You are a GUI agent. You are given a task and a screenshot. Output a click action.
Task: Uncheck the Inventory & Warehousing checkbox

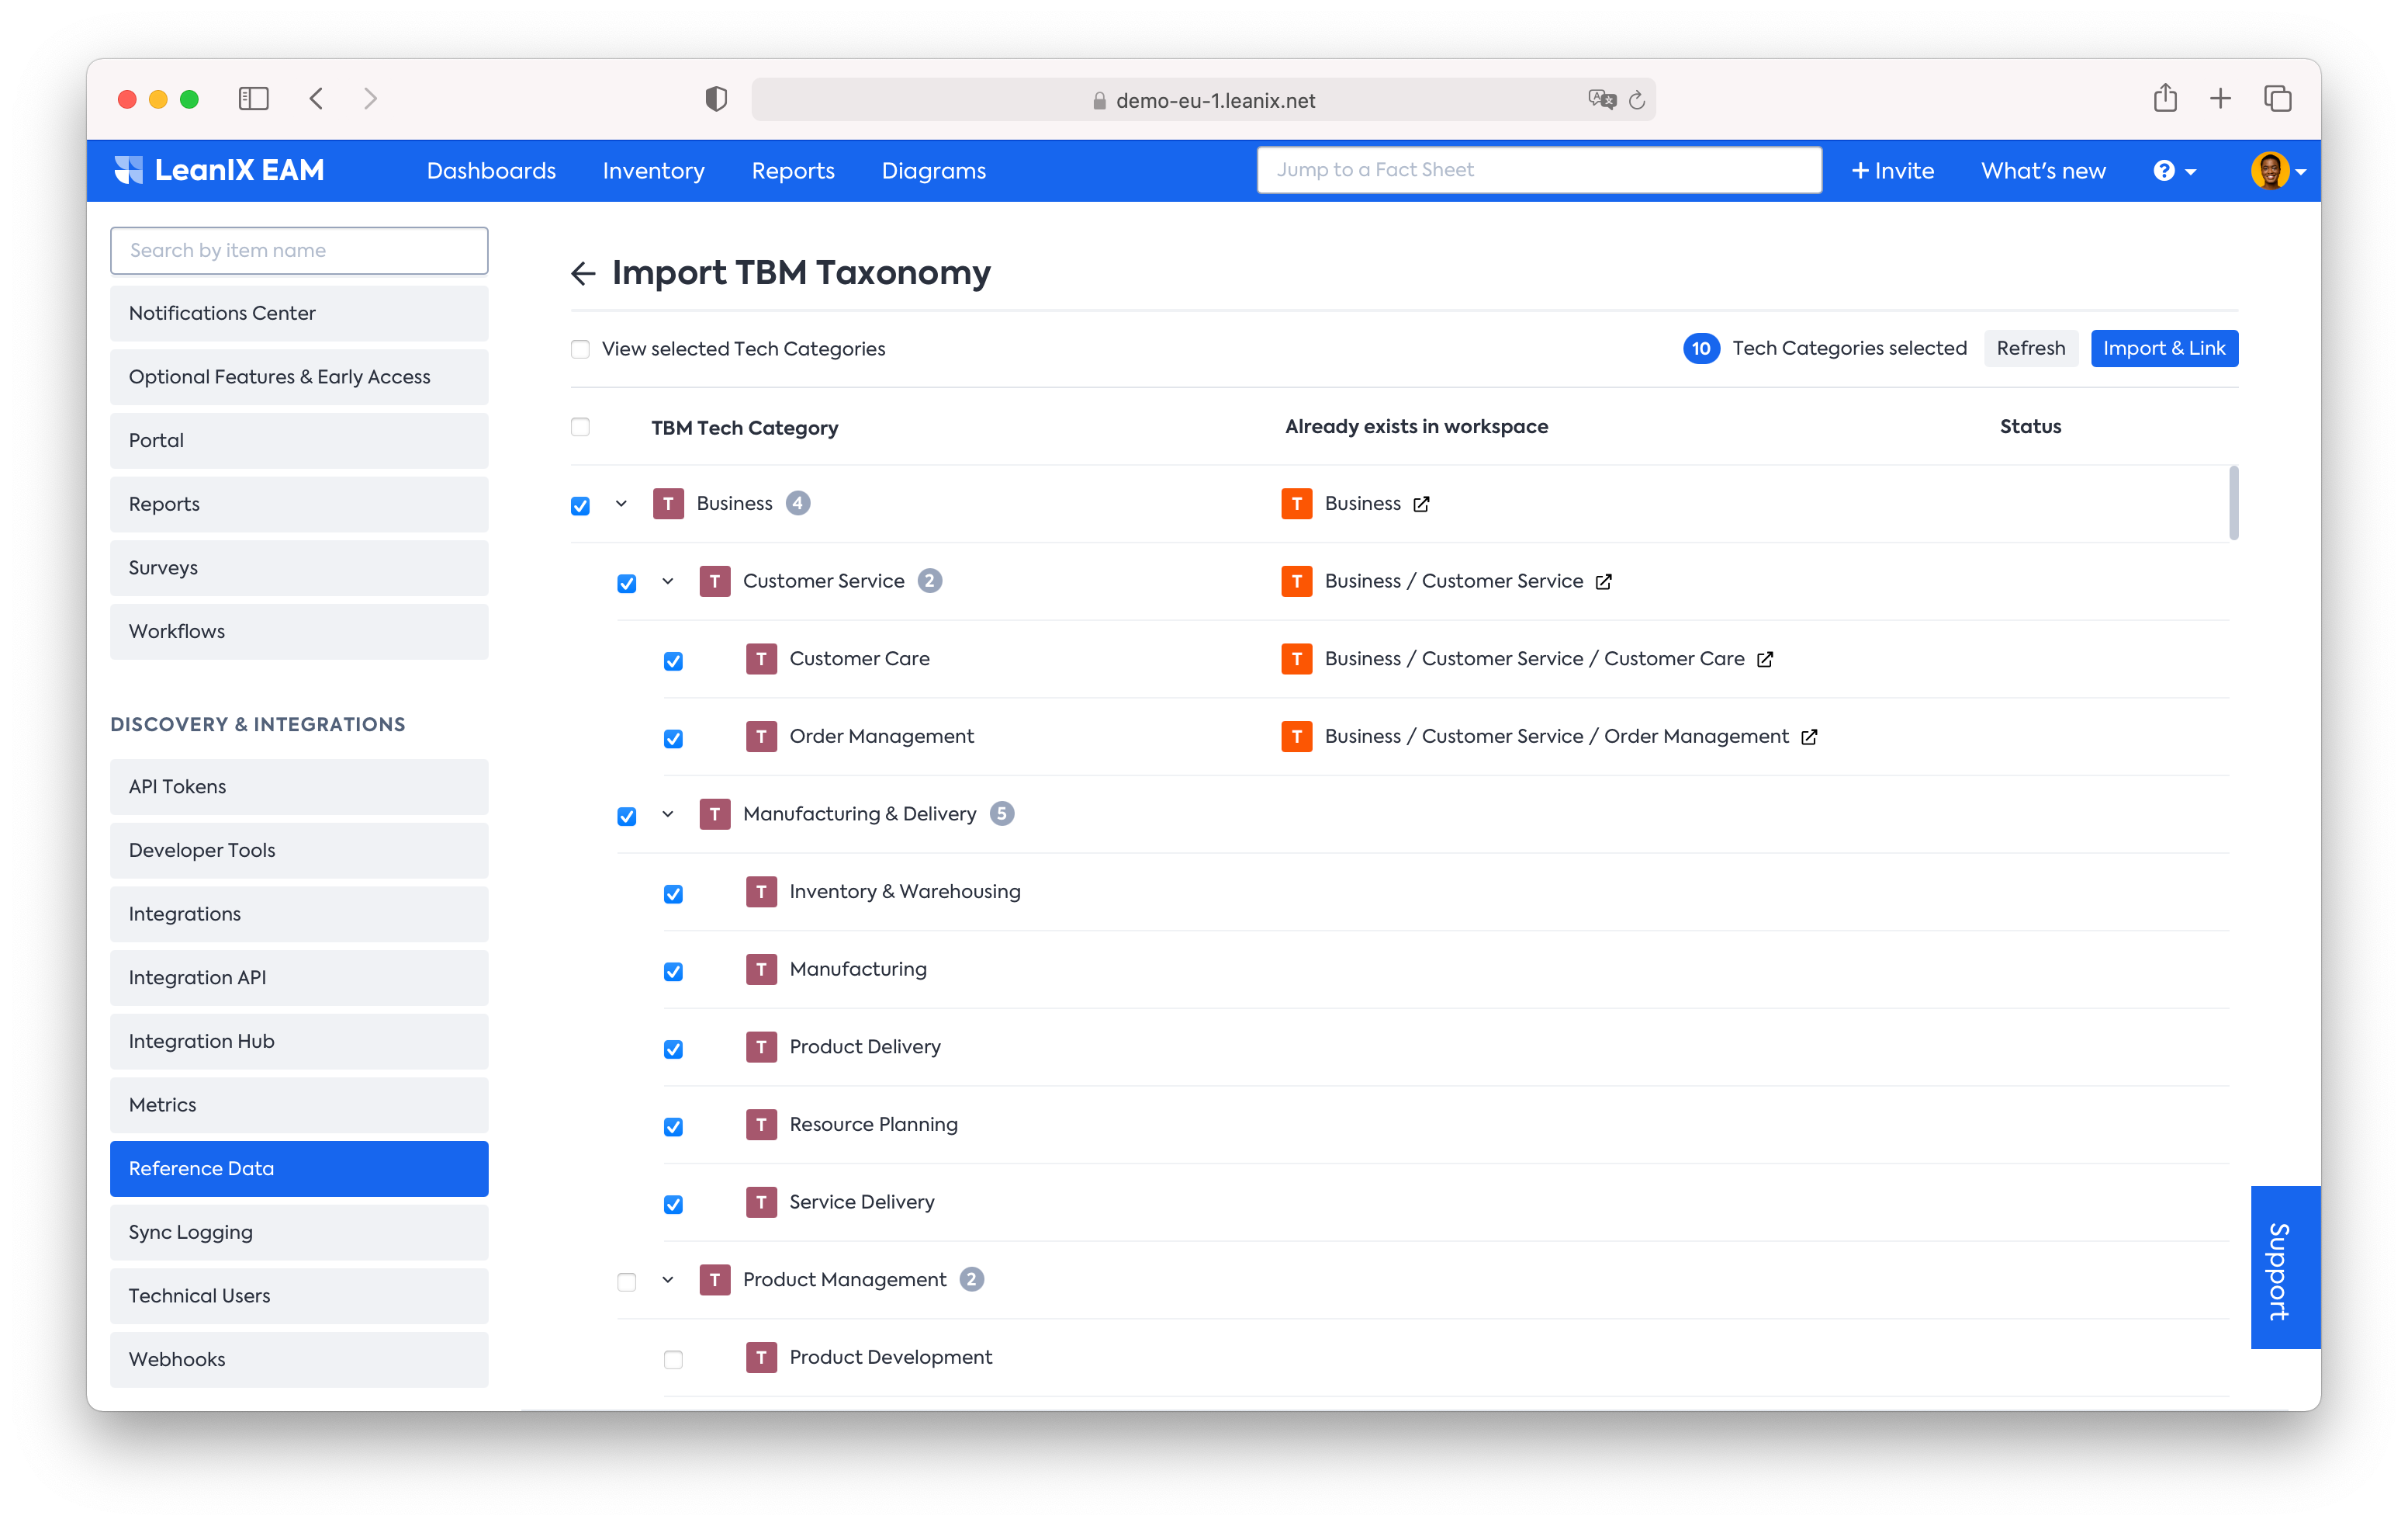pyautogui.click(x=674, y=895)
